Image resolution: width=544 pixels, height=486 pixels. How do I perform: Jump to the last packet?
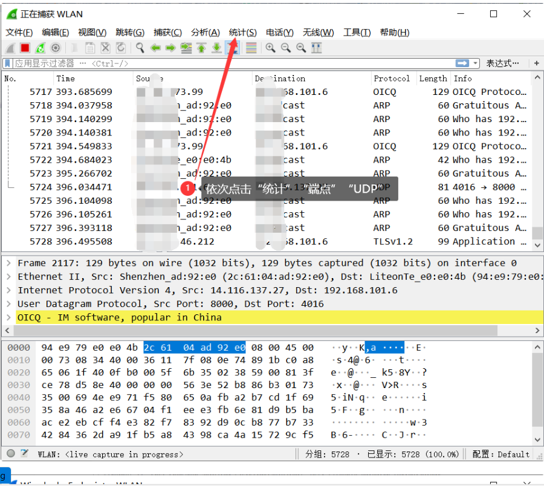(217, 48)
